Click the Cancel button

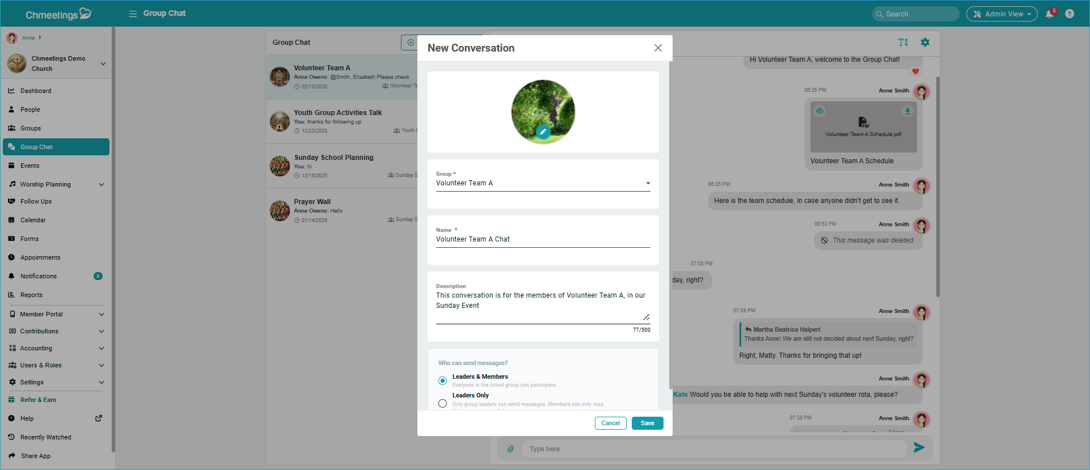[610, 423]
